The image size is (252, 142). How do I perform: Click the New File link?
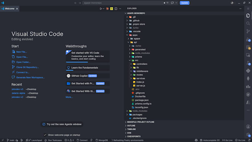21,52
